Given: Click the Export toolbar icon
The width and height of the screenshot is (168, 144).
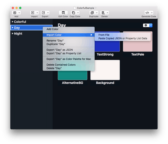Looking at the screenshot, I should click(44, 13).
